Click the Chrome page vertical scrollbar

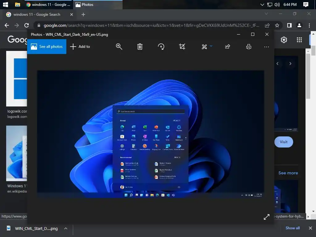[x=313, y=50]
